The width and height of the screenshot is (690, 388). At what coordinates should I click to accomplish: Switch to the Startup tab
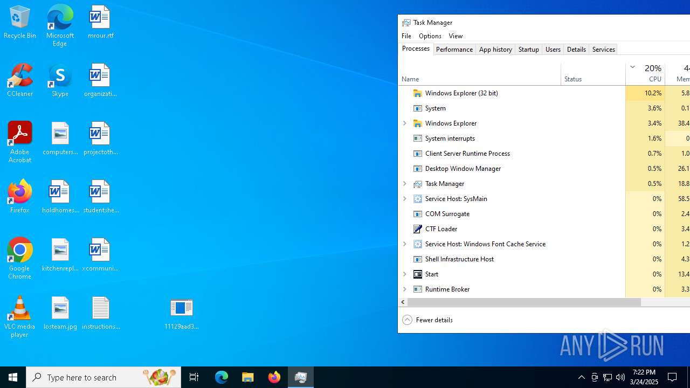point(528,50)
